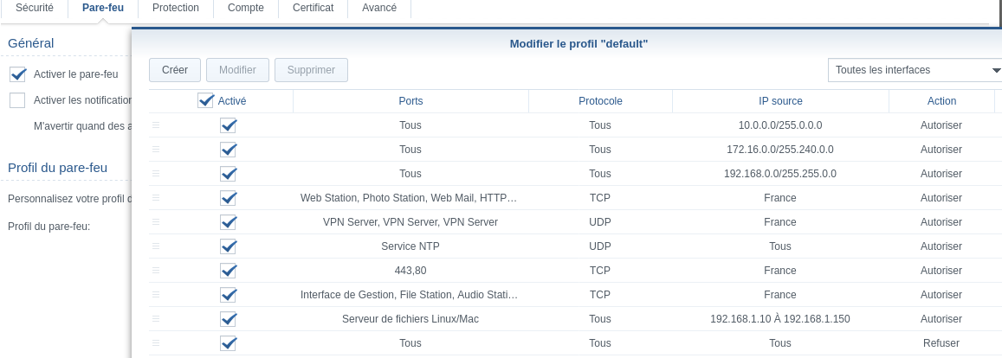Click drag handle of 192.168.0.0 rule row
Viewport: 1002px width, 358px height.
[x=156, y=174]
